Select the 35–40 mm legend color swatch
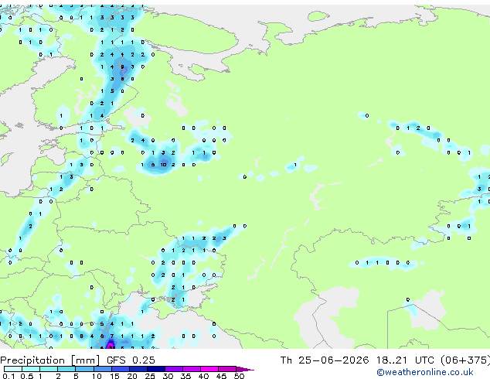490x379 pixels. [x=192, y=369]
